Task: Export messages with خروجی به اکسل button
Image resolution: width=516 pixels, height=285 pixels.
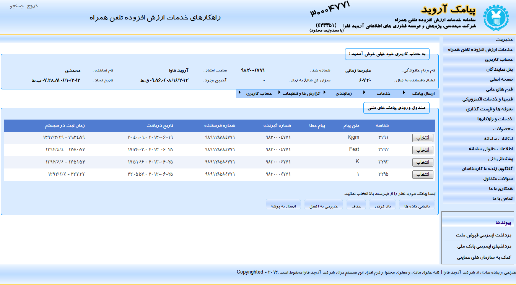Action: tap(323, 204)
